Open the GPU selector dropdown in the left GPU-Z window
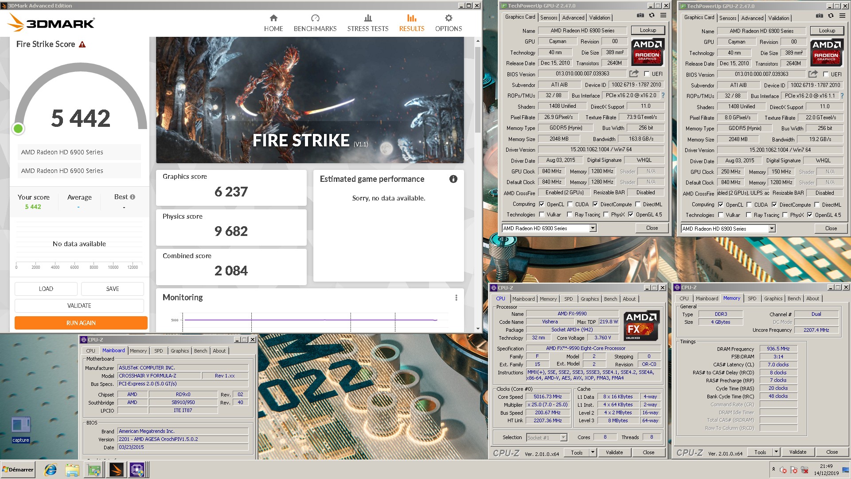Viewport: 851px width, 479px height. coord(593,228)
